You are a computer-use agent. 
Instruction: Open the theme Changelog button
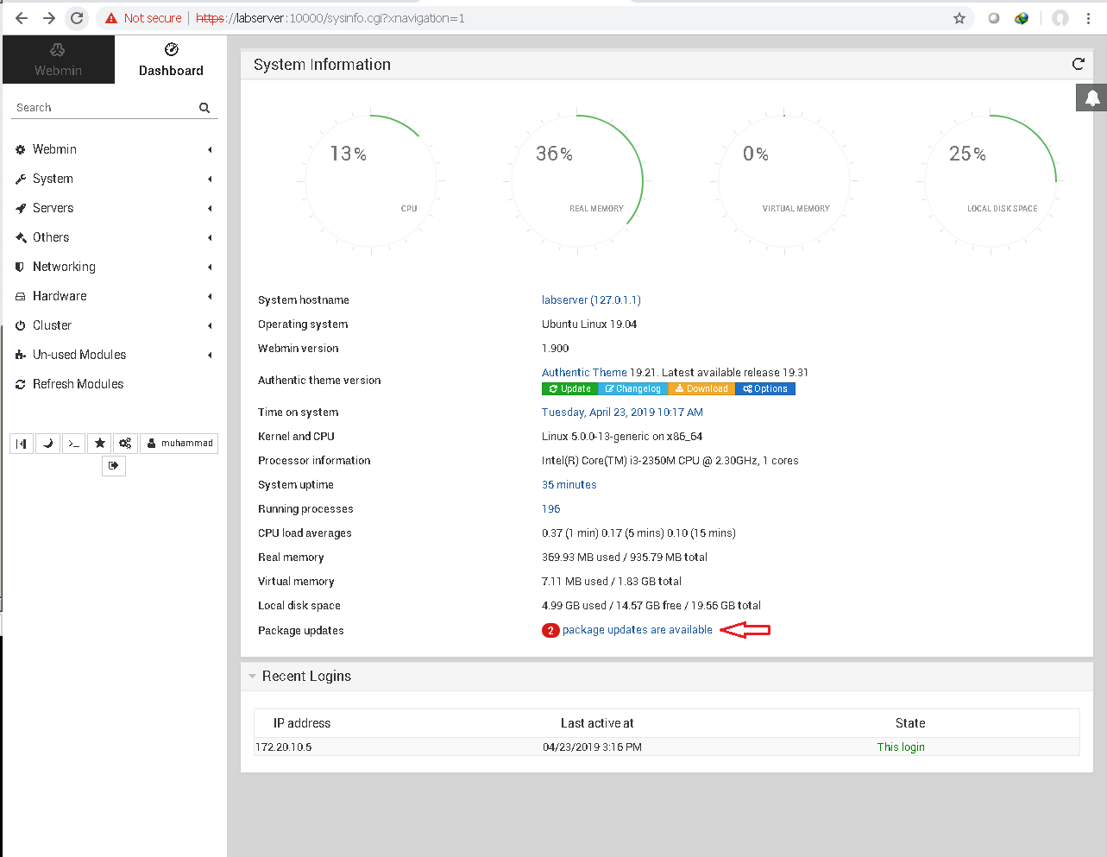click(x=633, y=389)
